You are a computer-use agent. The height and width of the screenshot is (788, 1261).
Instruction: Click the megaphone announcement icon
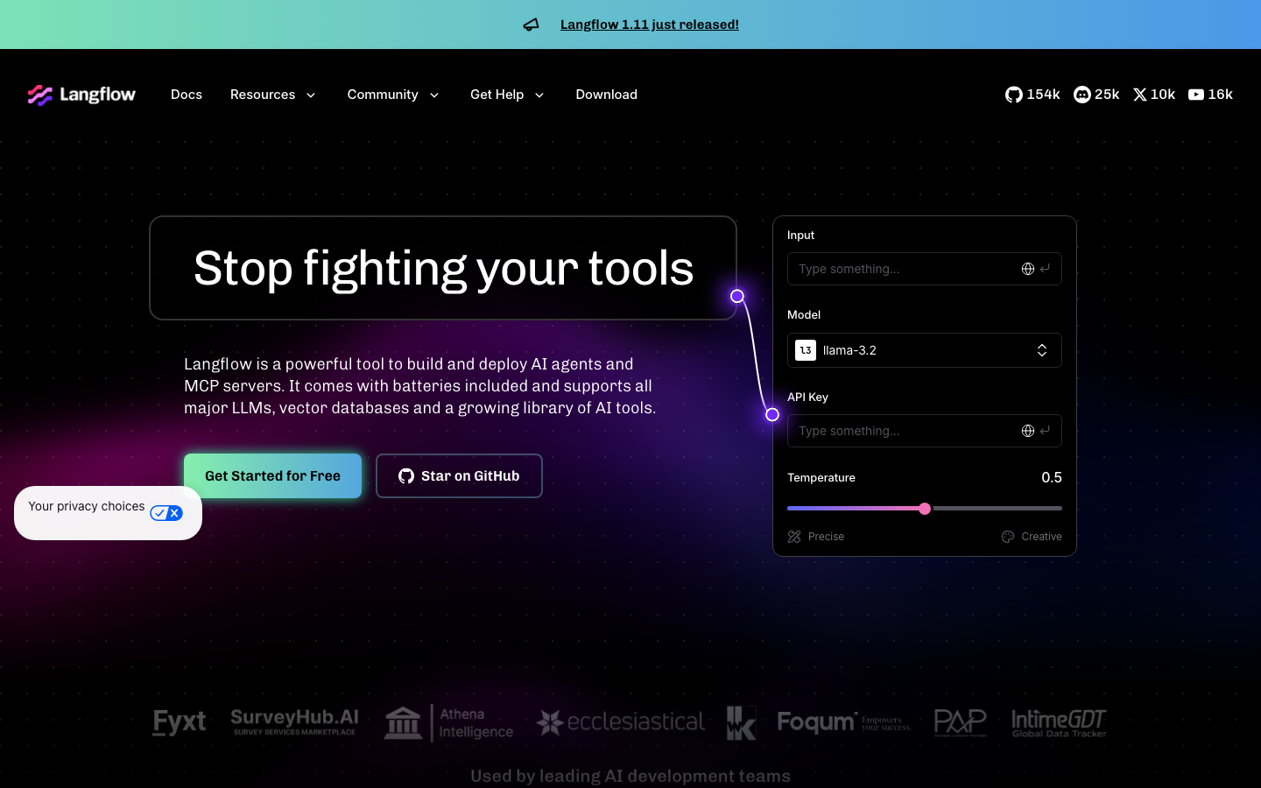[531, 25]
